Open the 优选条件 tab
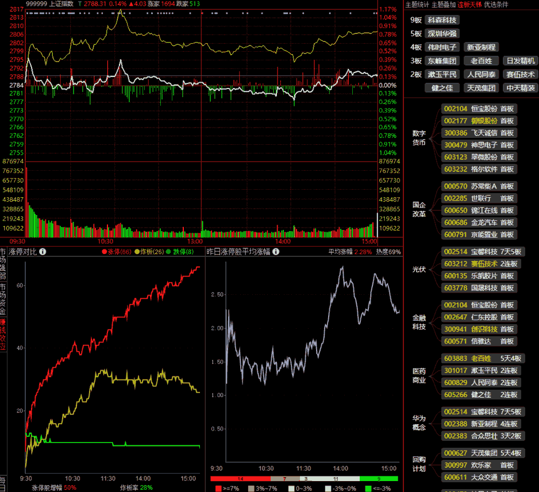Screen dimensions: 539x492 (496, 5)
